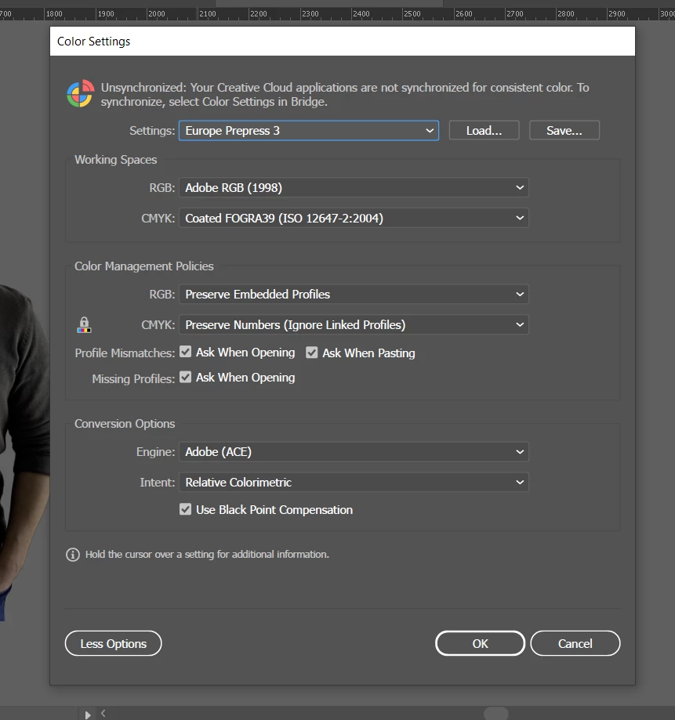Click the horizontal scrollbar thumb at bottom

tap(496, 714)
